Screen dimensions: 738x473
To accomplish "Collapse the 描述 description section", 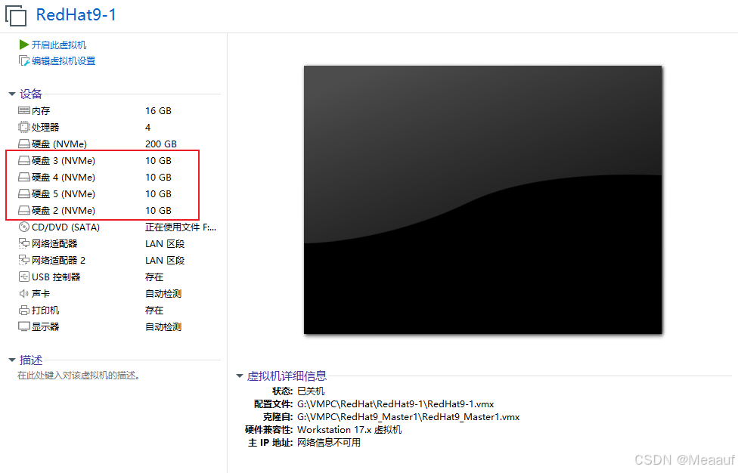I will click(x=12, y=360).
